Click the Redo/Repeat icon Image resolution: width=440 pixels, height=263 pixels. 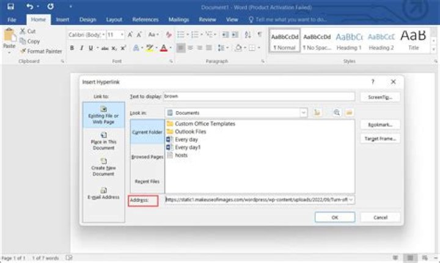(x=51, y=6)
